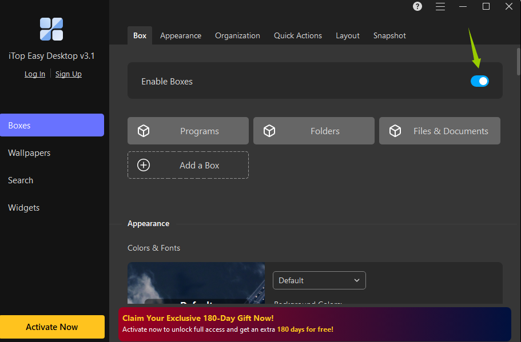
Task: Open the Snapshot tab
Action: coord(389,35)
